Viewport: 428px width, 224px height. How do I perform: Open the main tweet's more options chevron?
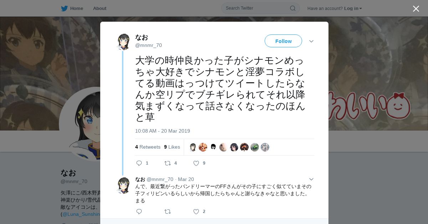pyautogui.click(x=311, y=41)
